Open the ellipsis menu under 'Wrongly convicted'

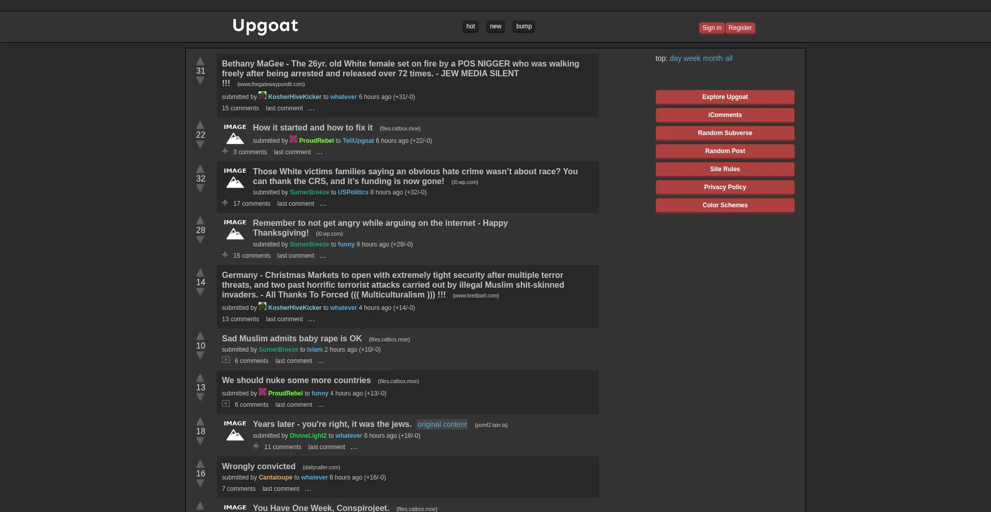coord(308,489)
